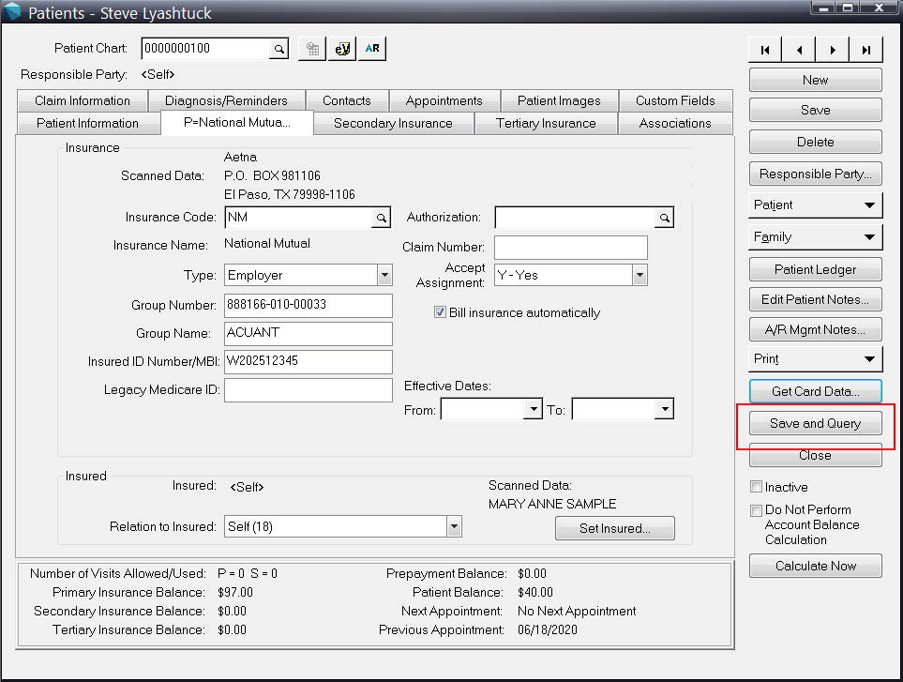Screen dimensions: 903x682
Task: Click the New button
Action: point(815,80)
